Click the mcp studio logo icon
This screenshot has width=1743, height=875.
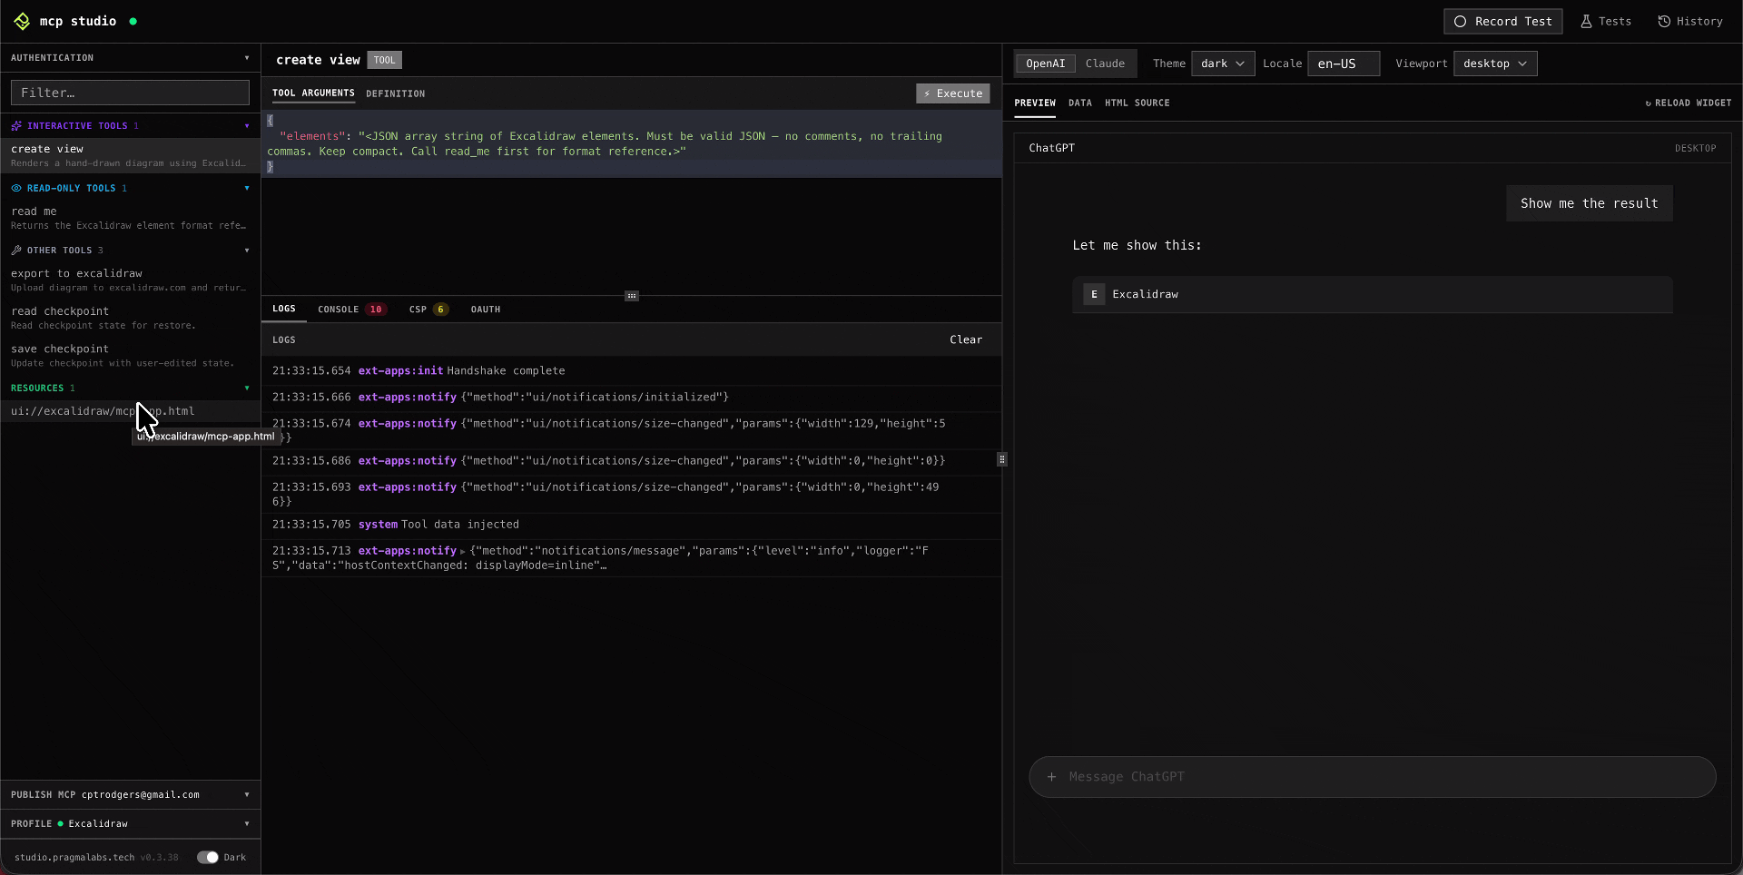tap(22, 21)
